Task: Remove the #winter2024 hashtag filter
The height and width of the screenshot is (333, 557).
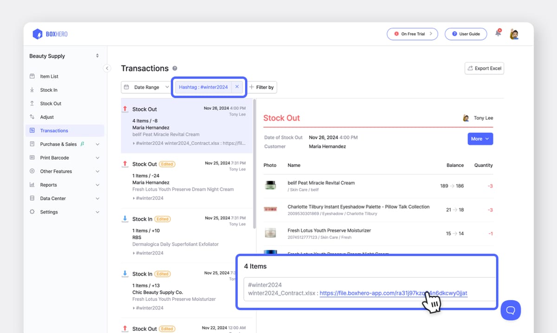Action: (x=237, y=87)
